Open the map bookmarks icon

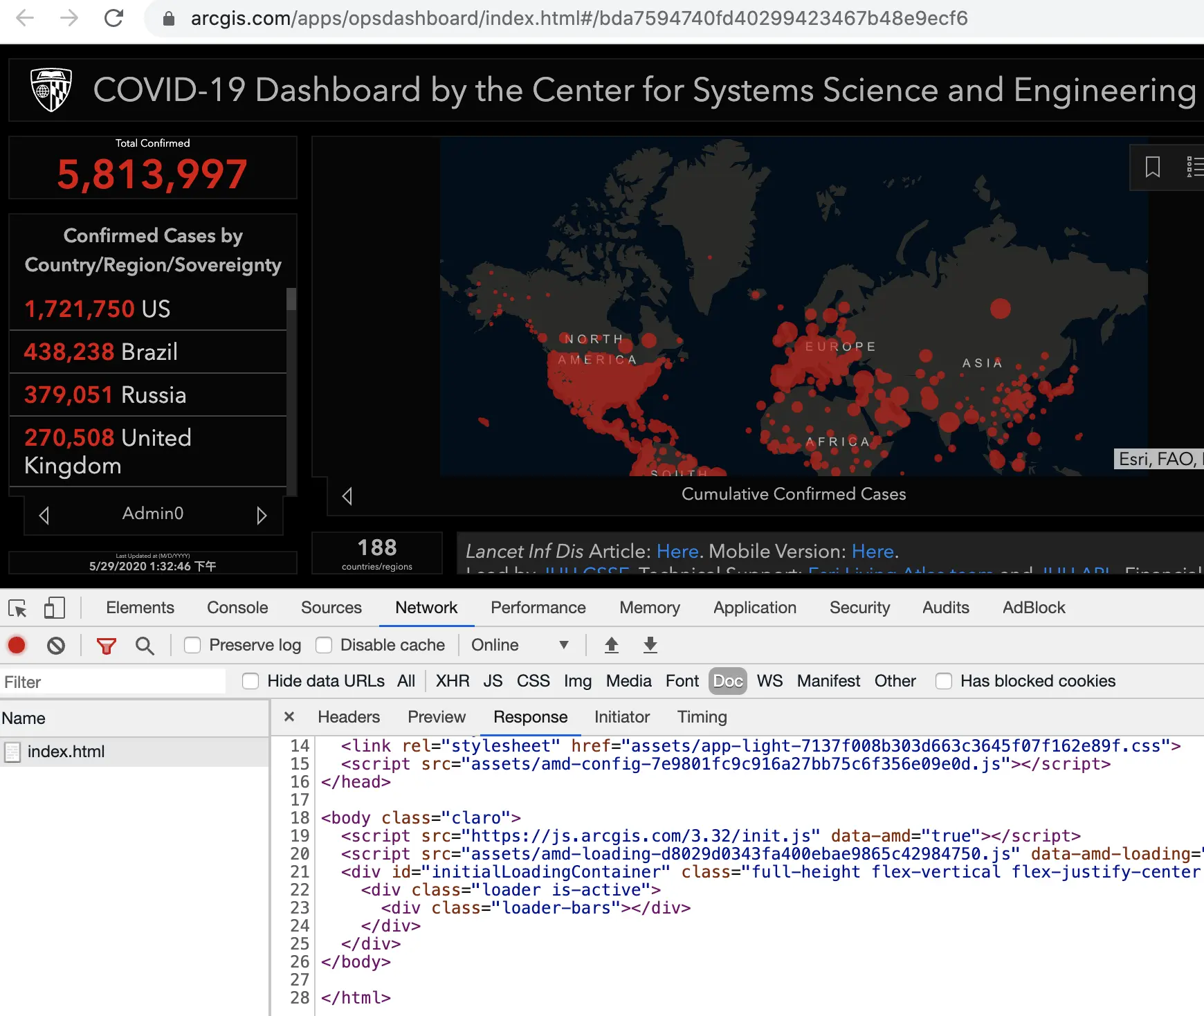coord(1152,167)
